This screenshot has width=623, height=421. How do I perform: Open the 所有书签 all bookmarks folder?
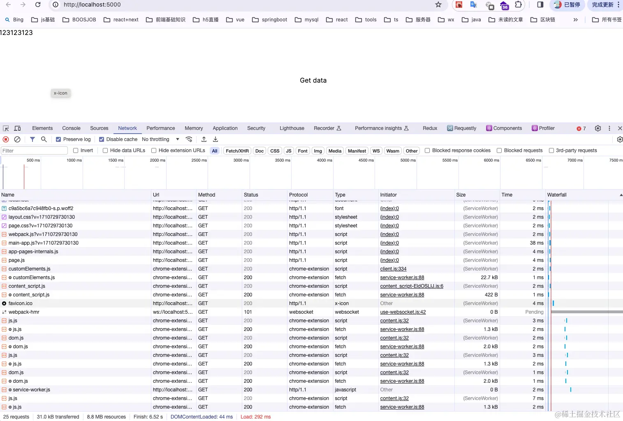pyautogui.click(x=607, y=20)
